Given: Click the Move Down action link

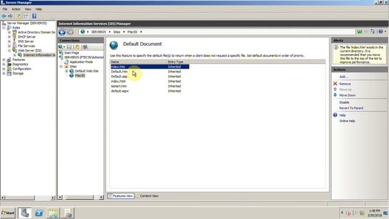Looking at the screenshot, I should tap(347, 96).
